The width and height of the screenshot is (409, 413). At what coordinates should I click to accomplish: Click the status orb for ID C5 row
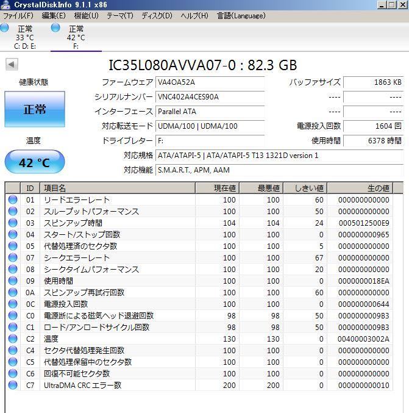click(x=13, y=362)
